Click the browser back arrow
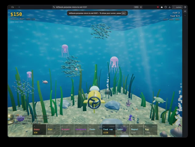The height and width of the screenshot is (147, 195). [x=19, y=7]
